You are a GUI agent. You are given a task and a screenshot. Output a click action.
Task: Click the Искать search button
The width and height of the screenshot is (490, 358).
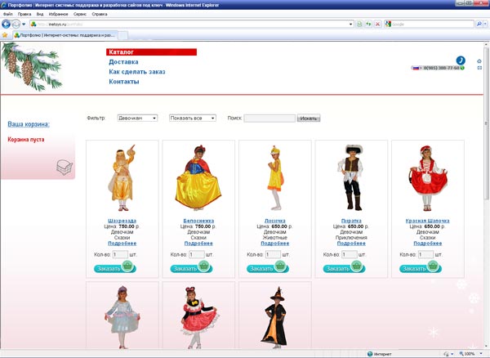[309, 119]
